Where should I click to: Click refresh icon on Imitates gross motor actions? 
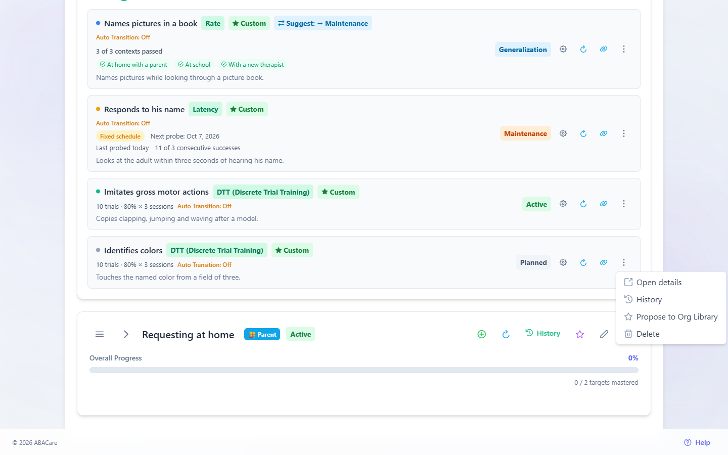(583, 204)
